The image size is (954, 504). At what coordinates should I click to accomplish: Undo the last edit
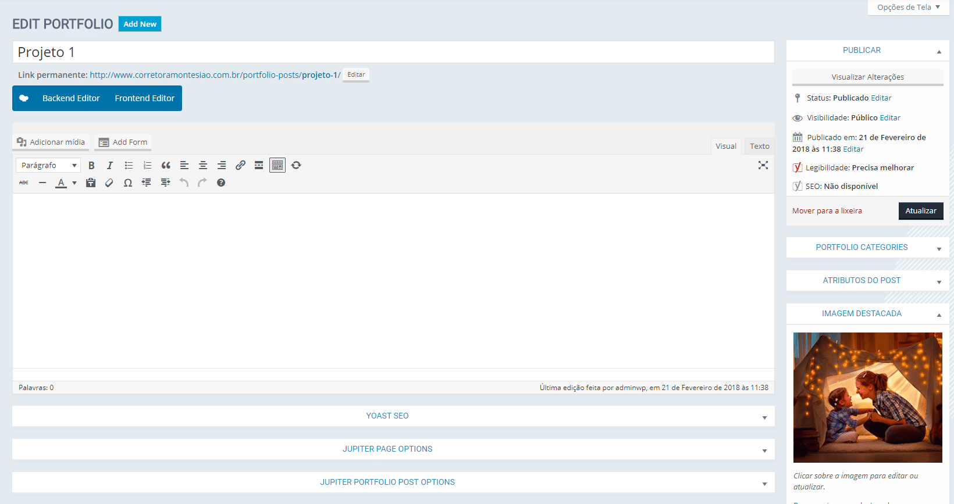pos(184,183)
